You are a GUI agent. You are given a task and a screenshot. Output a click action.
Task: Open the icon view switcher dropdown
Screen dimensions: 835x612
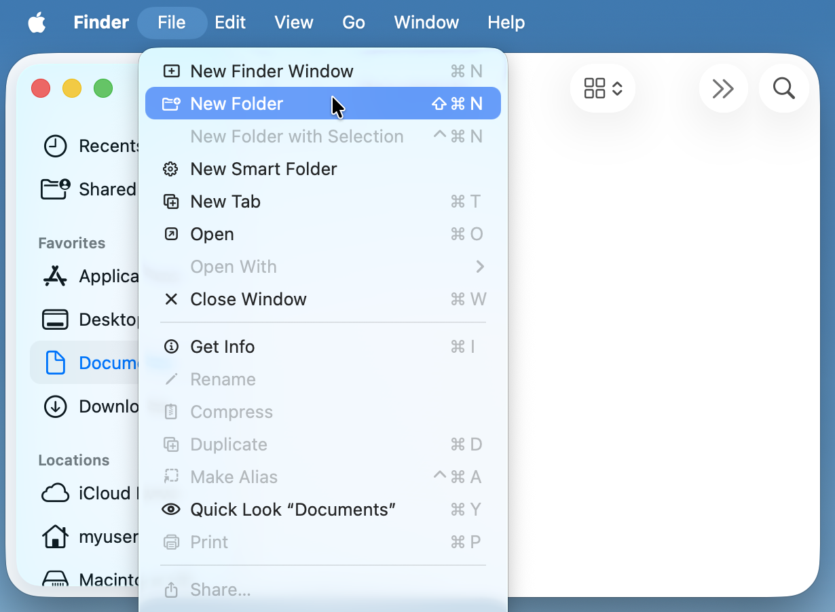(603, 88)
